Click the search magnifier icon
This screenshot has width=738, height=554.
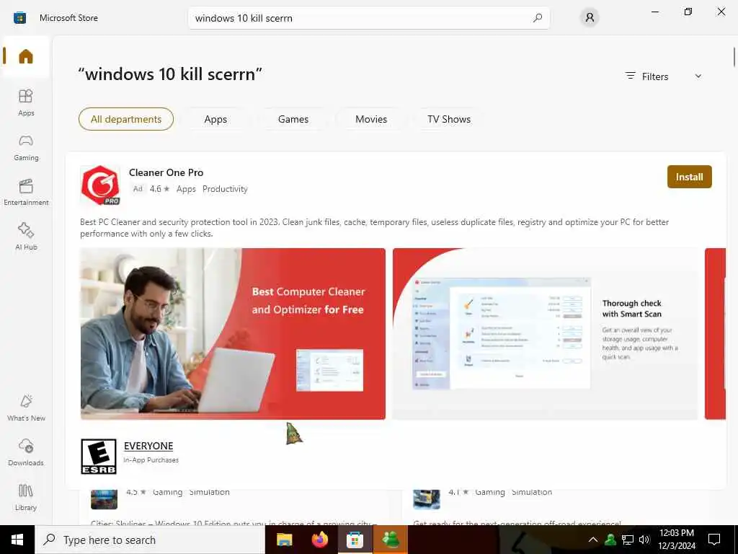click(538, 18)
